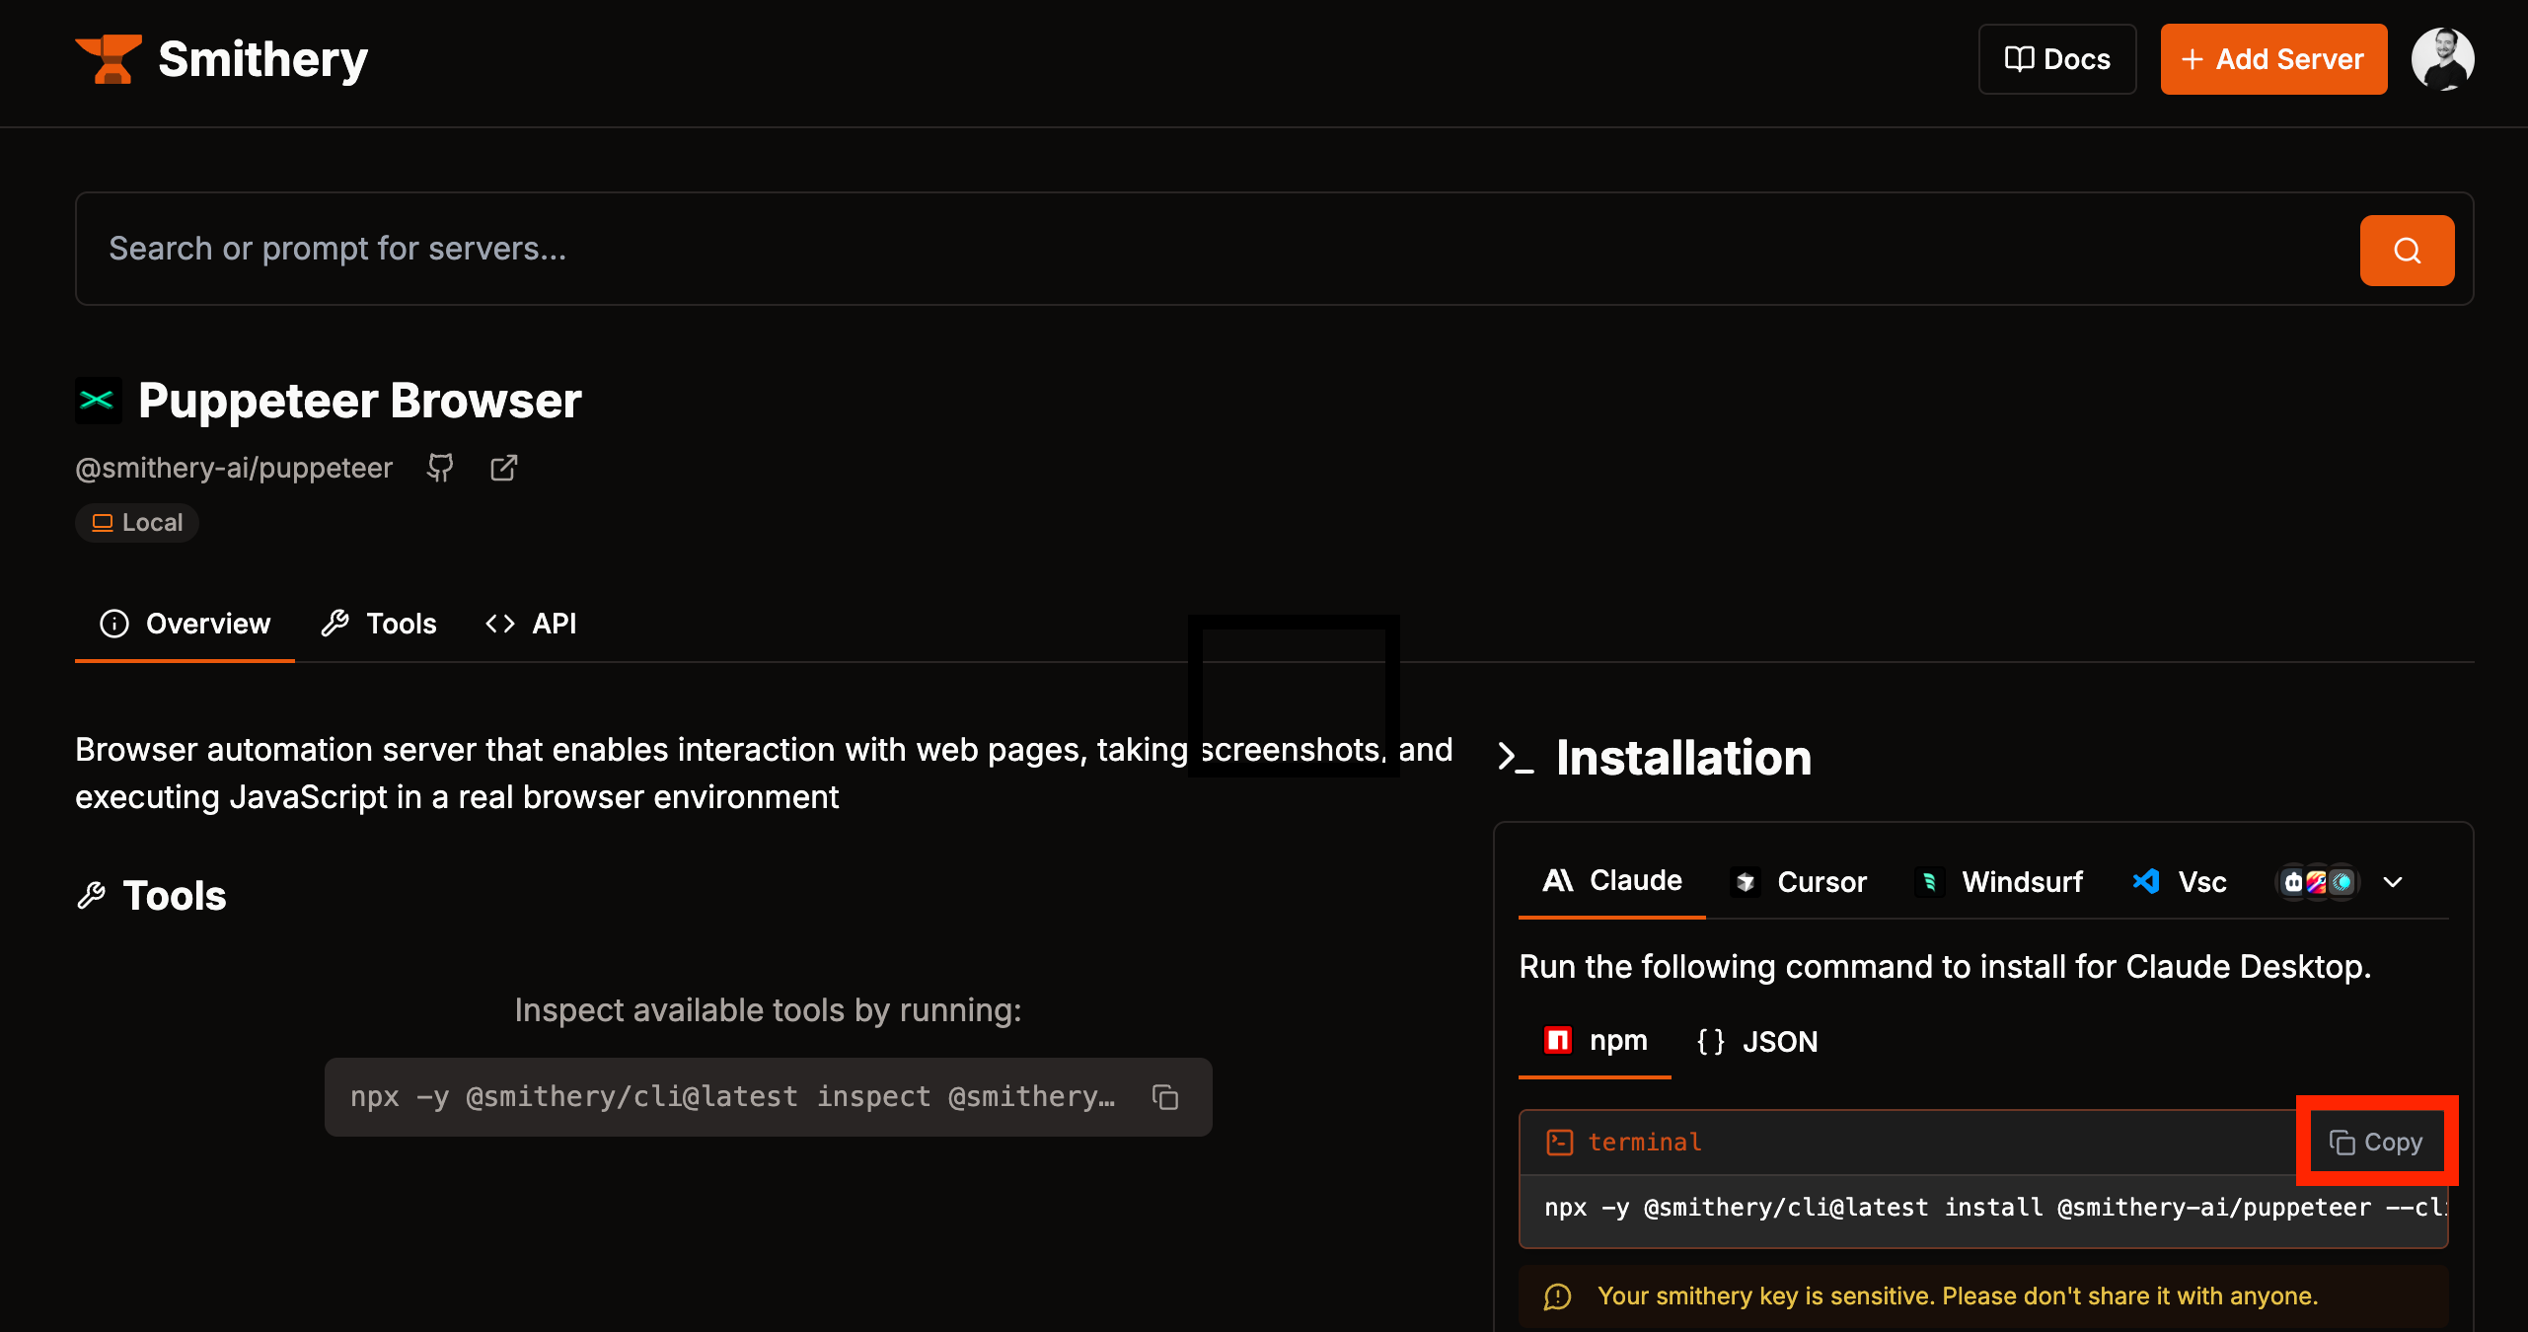Copy the inspect command via its copy icon
This screenshot has height=1332, width=2528.
pos(1165,1097)
